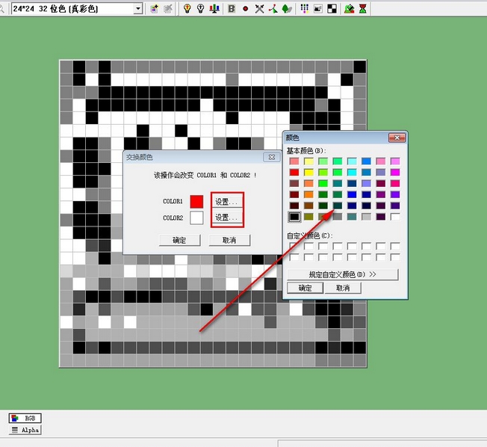Click the crossed arrows toolbar icon
The height and width of the screenshot is (447, 487).
259,9
